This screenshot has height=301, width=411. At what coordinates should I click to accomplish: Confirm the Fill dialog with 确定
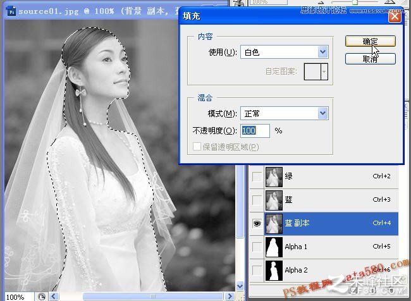[x=370, y=41]
